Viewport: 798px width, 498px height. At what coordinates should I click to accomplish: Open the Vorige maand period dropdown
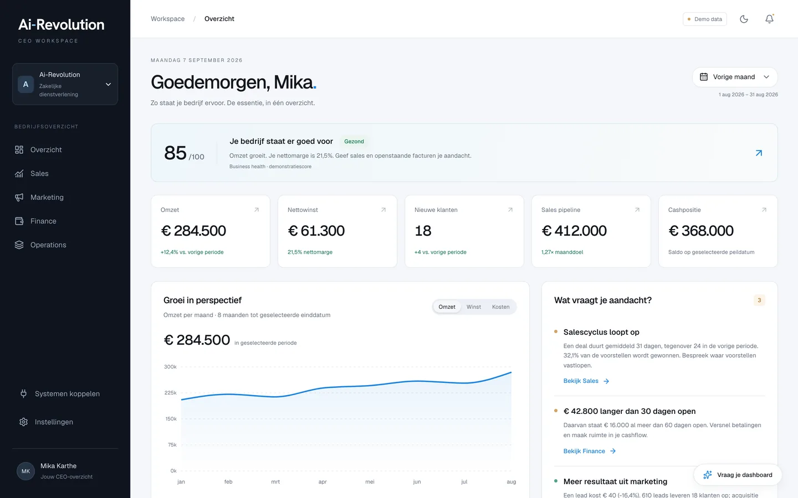point(735,77)
